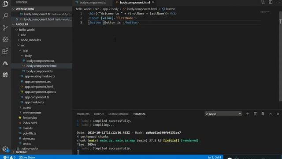Click the 'hello-world' breadcrumb segment
The image size is (282, 159).
click(x=83, y=9)
